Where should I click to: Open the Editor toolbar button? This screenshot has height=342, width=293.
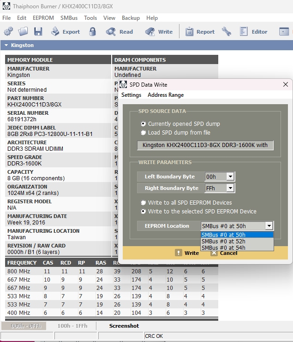pos(253,32)
